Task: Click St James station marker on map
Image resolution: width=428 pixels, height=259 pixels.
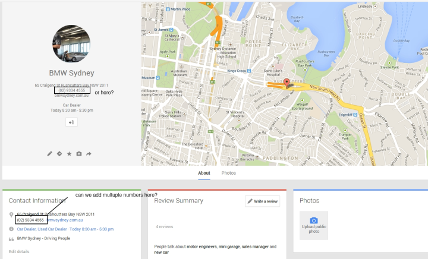Action: [171, 30]
